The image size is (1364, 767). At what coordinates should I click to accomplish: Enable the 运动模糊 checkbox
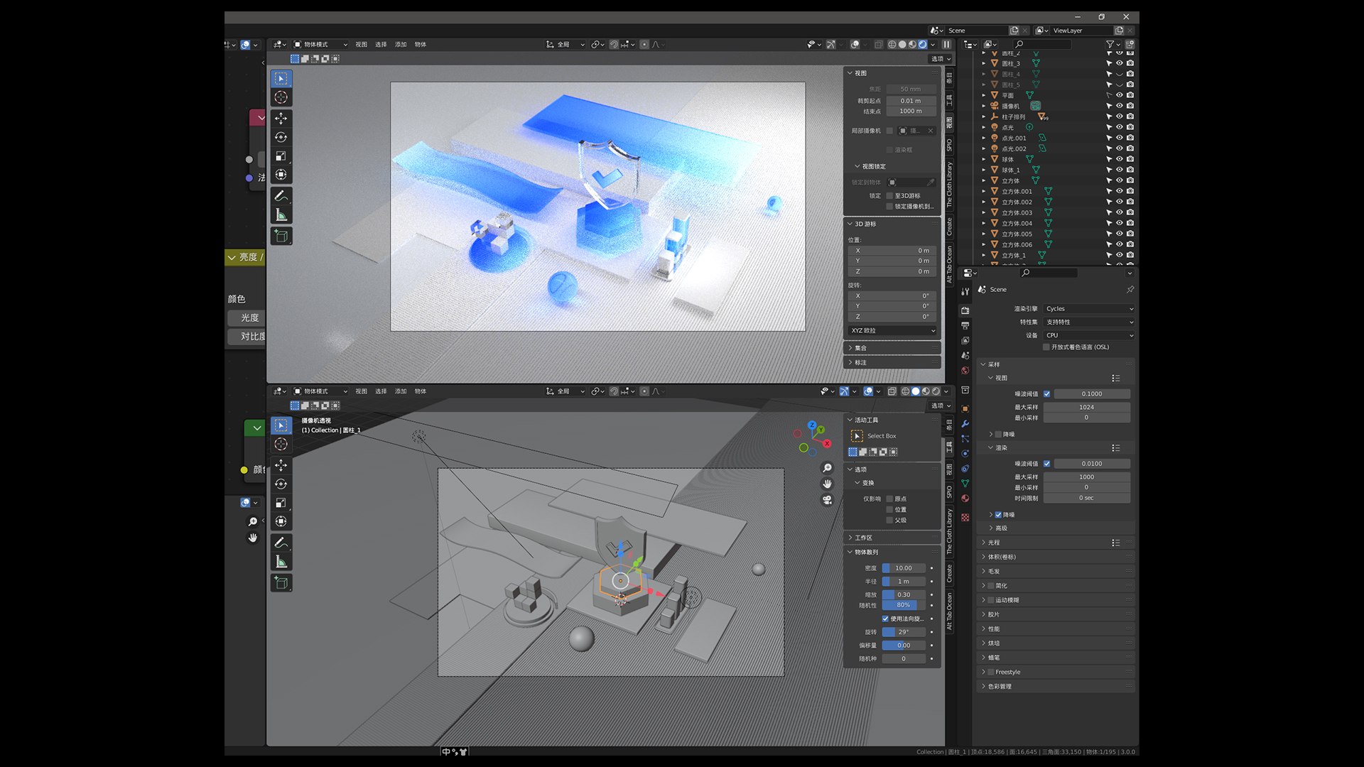pyautogui.click(x=991, y=600)
